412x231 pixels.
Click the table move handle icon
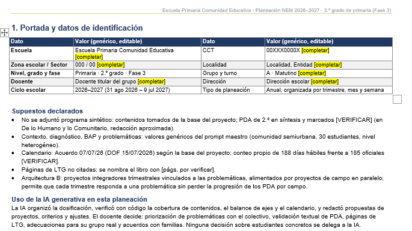point(4,33)
